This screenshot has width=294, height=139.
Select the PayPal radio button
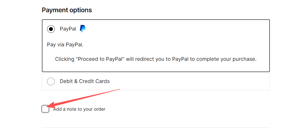point(51,29)
